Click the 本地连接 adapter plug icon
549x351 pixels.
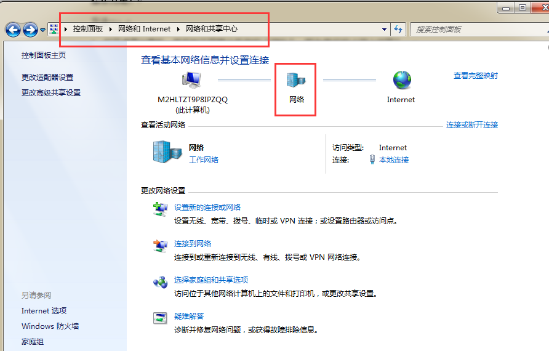click(x=372, y=159)
